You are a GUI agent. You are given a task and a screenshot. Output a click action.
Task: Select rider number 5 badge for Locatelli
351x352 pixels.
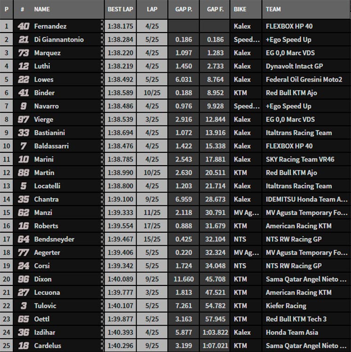[x=24, y=186]
